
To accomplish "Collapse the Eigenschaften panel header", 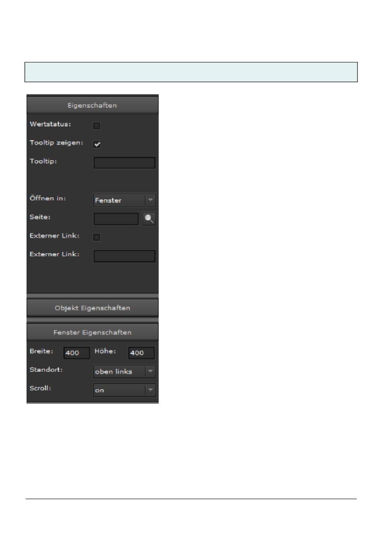I will point(92,105).
